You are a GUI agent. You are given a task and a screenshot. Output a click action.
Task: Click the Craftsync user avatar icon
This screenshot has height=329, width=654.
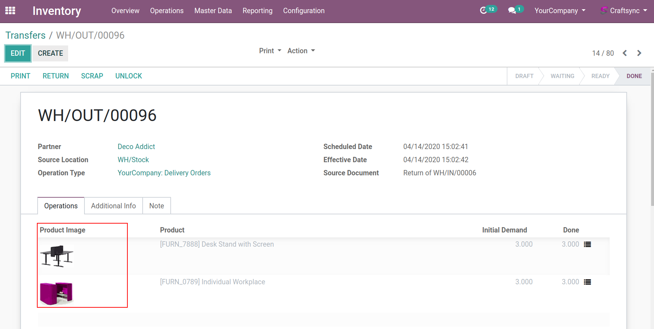(x=604, y=10)
